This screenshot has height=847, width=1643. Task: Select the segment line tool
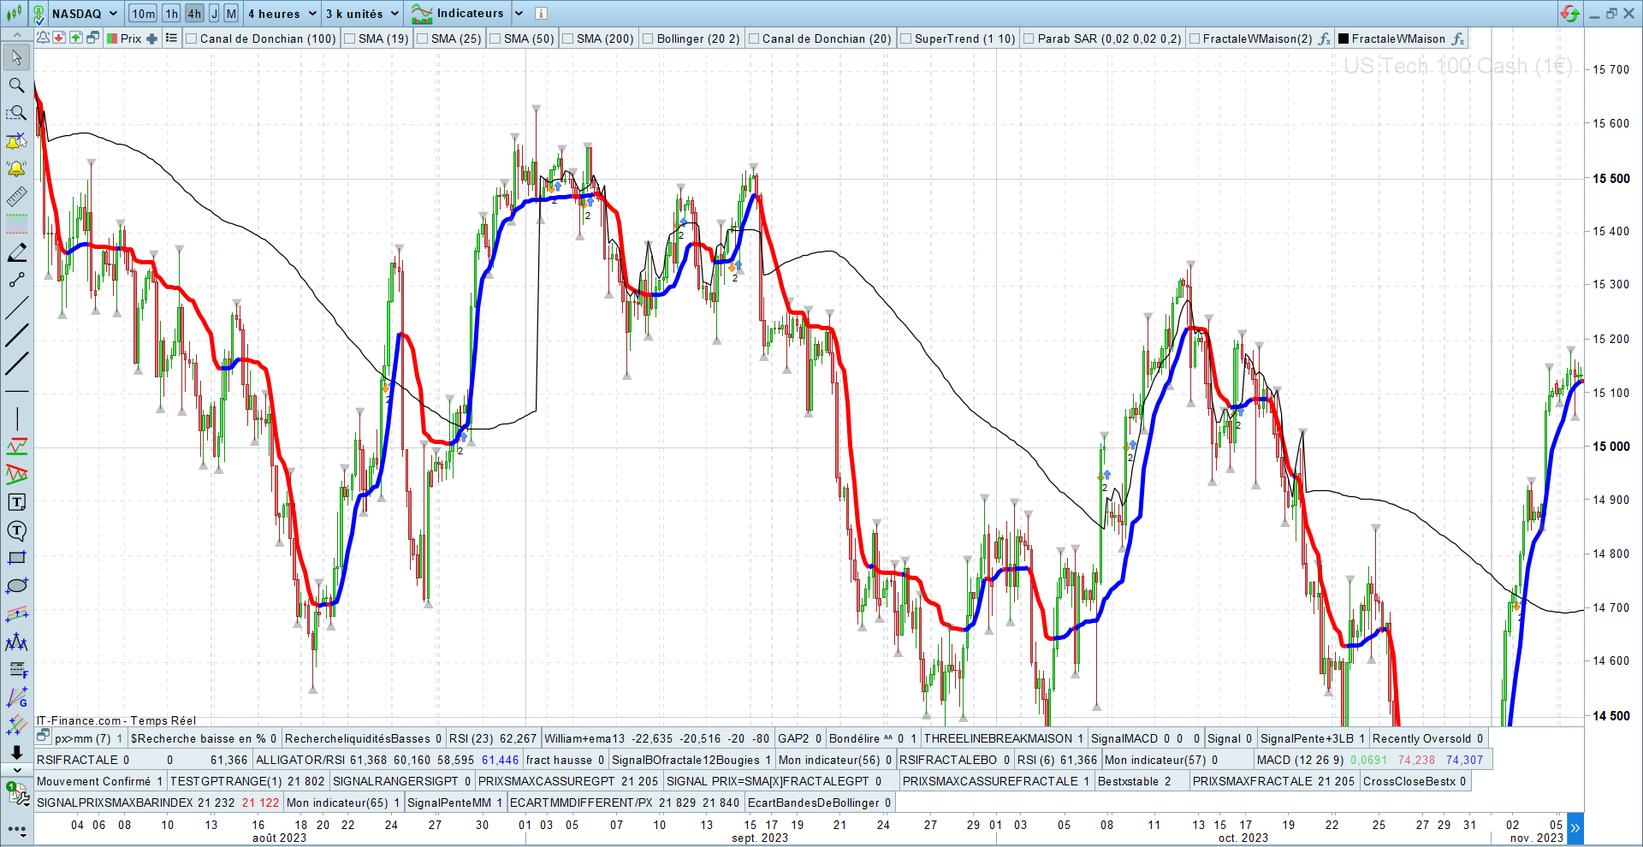tap(16, 280)
